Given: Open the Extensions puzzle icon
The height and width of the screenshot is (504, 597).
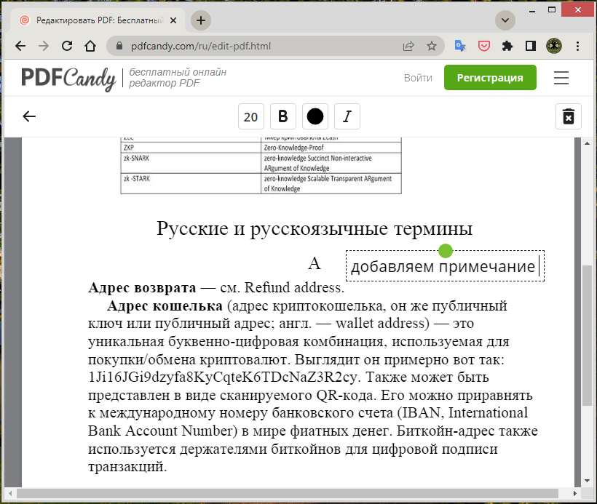Looking at the screenshot, I should click(507, 46).
